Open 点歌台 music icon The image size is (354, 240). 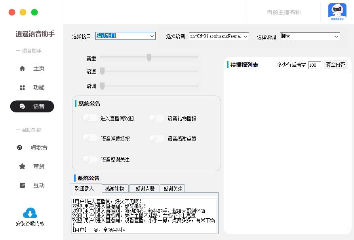[x=20, y=148]
